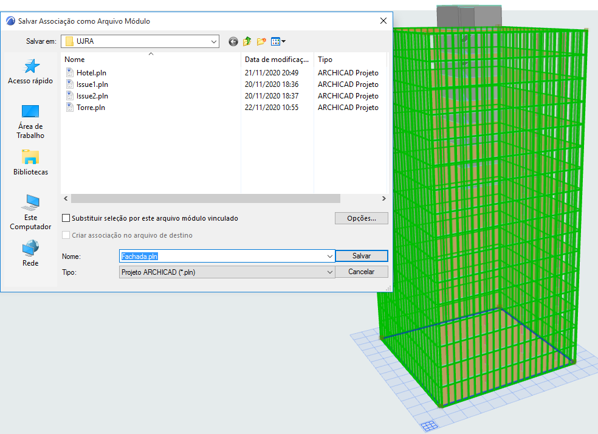Open Este Computador location
The image size is (598, 434).
coord(30,212)
